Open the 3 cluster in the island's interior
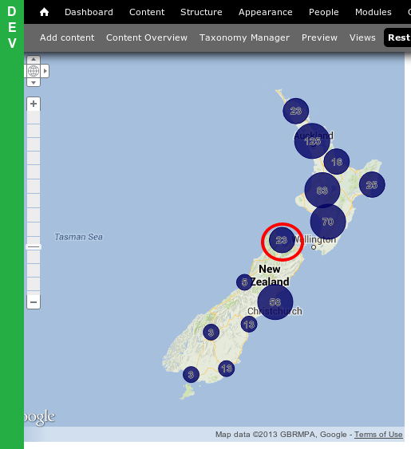411x449 pixels. pos(211,333)
